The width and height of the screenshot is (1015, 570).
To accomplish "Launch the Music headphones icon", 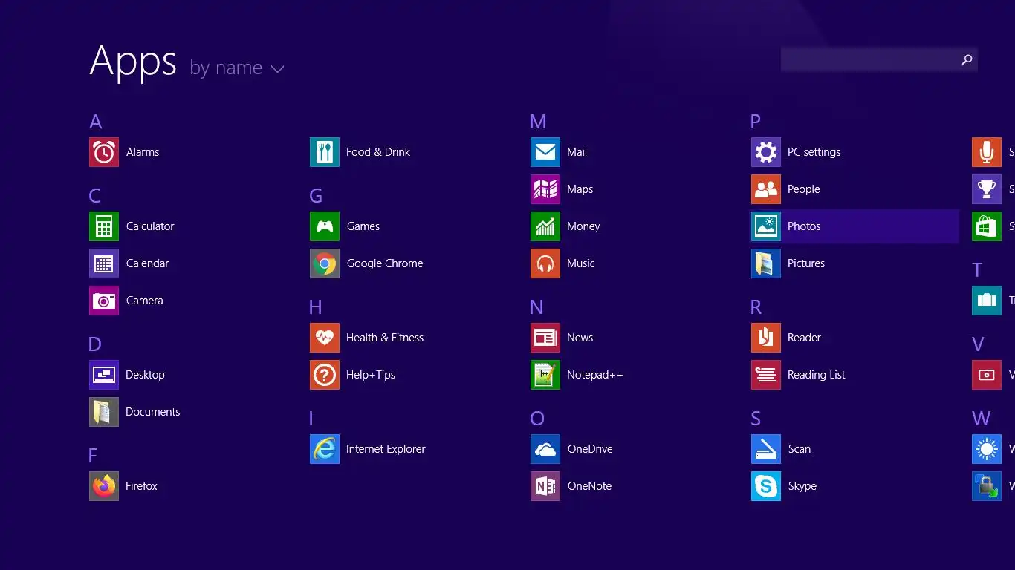I will pyautogui.click(x=545, y=263).
